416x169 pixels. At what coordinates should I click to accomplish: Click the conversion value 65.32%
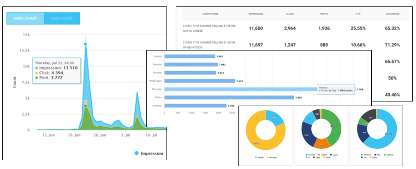pos(392,28)
